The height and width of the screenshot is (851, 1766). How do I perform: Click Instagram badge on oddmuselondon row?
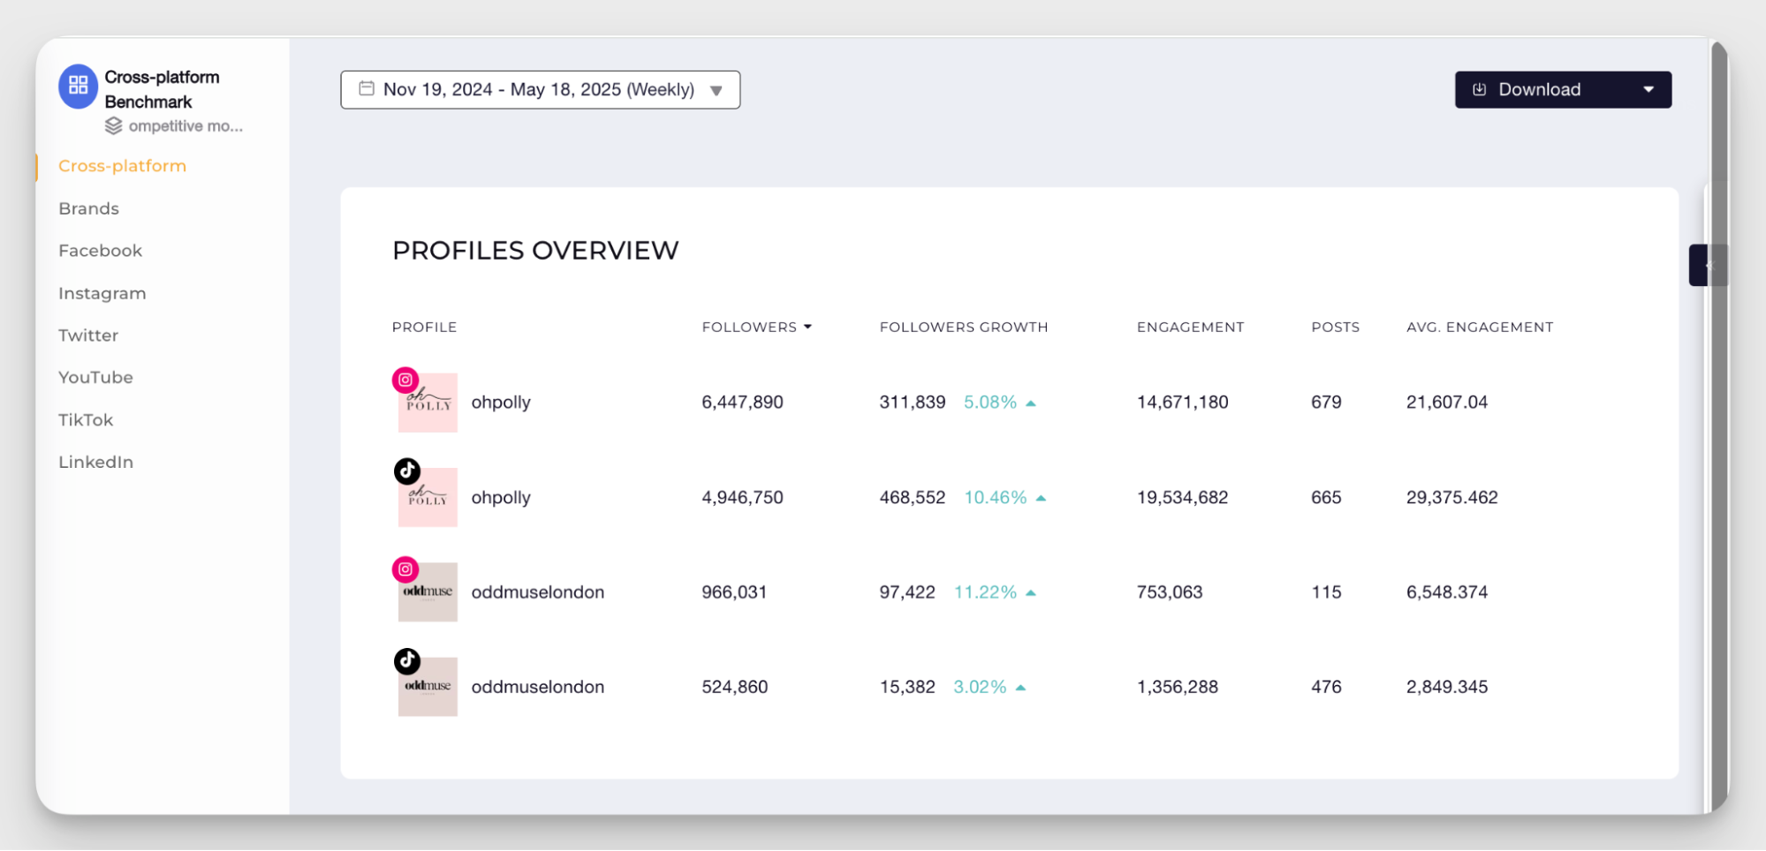point(405,569)
